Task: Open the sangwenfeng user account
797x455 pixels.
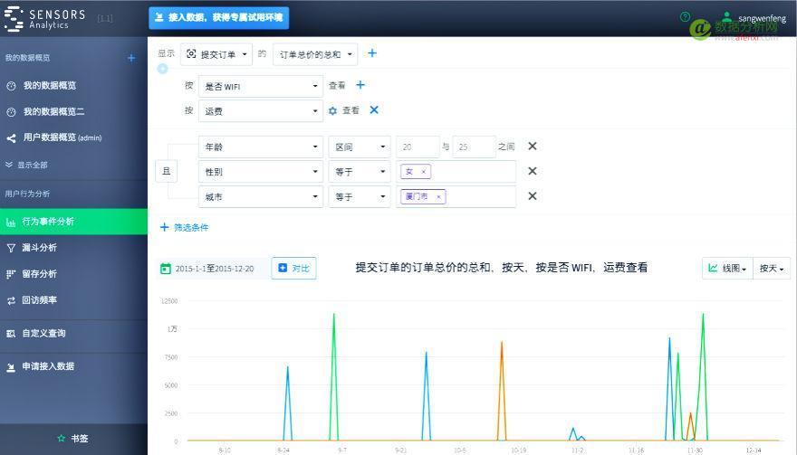Action: pyautogui.click(x=754, y=18)
